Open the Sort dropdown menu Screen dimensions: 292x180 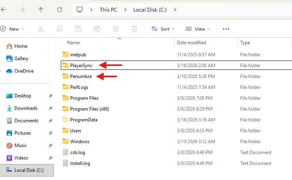(163, 29)
